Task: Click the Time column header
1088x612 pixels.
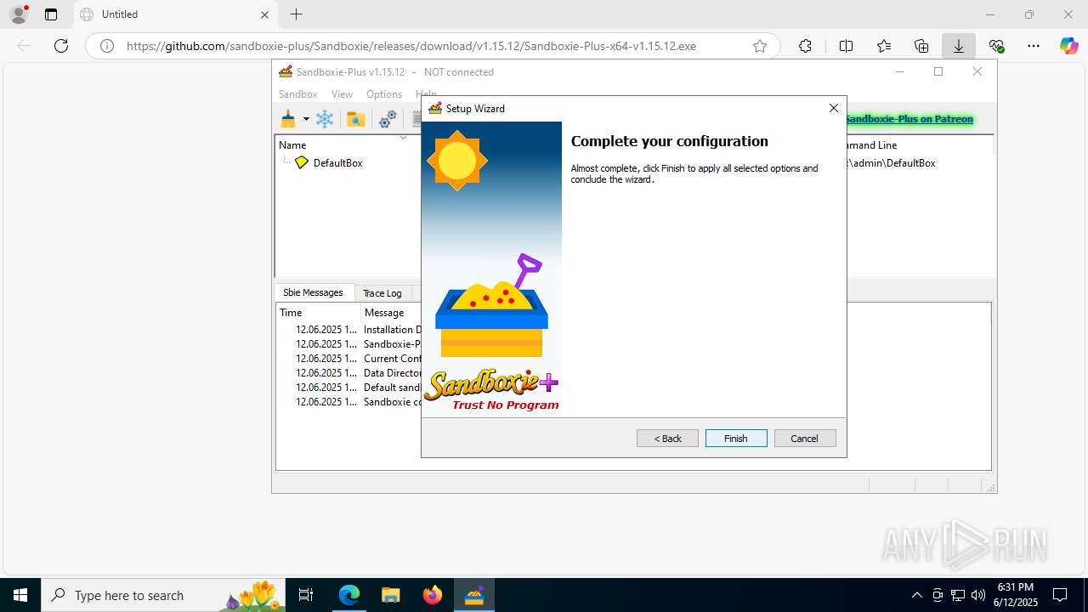Action: click(x=291, y=313)
